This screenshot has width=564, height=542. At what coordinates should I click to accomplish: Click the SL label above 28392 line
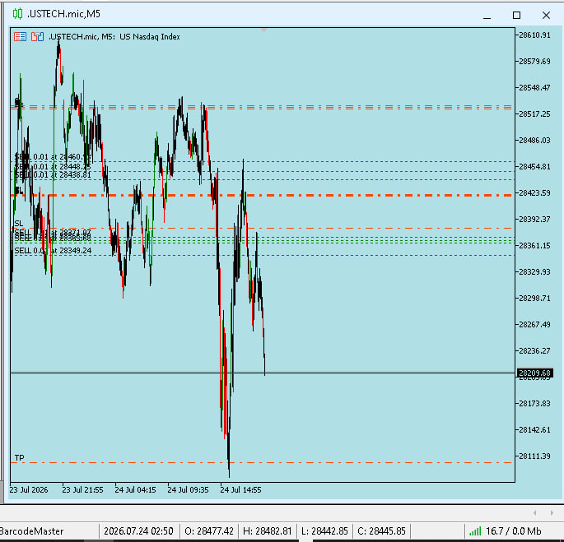coord(19,224)
